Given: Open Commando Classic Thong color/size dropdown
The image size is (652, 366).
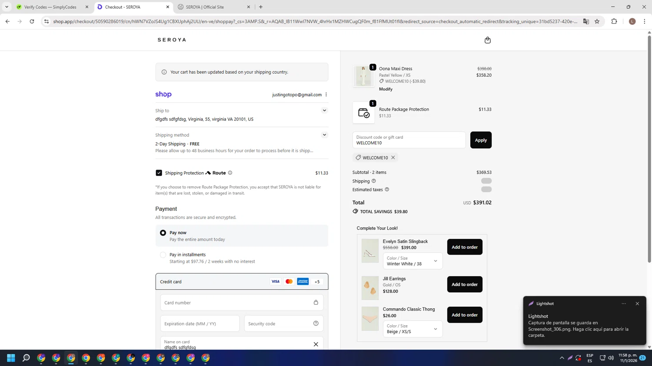Looking at the screenshot, I should click(x=412, y=329).
